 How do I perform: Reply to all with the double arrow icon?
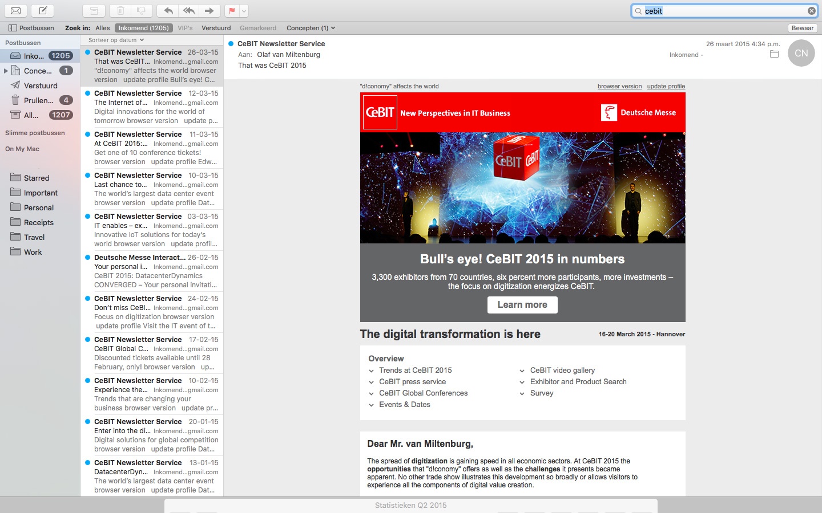(x=189, y=10)
